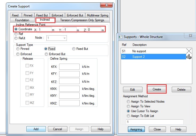The image size is (196, 136).
Task: Toggle the MZ release checkbox
Action: tap(27, 103)
